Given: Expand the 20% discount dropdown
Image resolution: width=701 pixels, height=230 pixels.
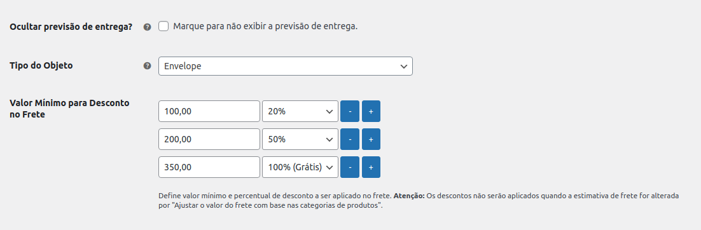Looking at the screenshot, I should [300, 111].
